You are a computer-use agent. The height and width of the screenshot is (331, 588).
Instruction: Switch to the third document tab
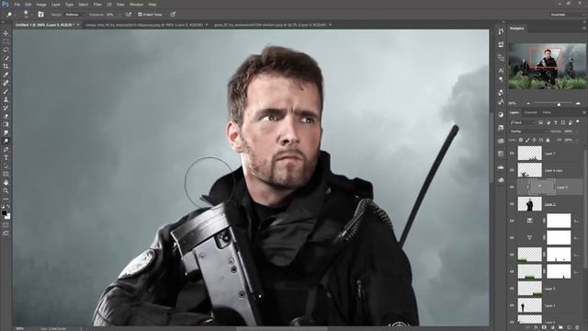pyautogui.click(x=271, y=25)
